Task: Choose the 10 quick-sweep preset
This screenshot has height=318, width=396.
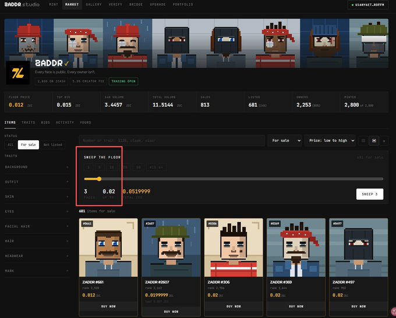Action: [112, 167]
